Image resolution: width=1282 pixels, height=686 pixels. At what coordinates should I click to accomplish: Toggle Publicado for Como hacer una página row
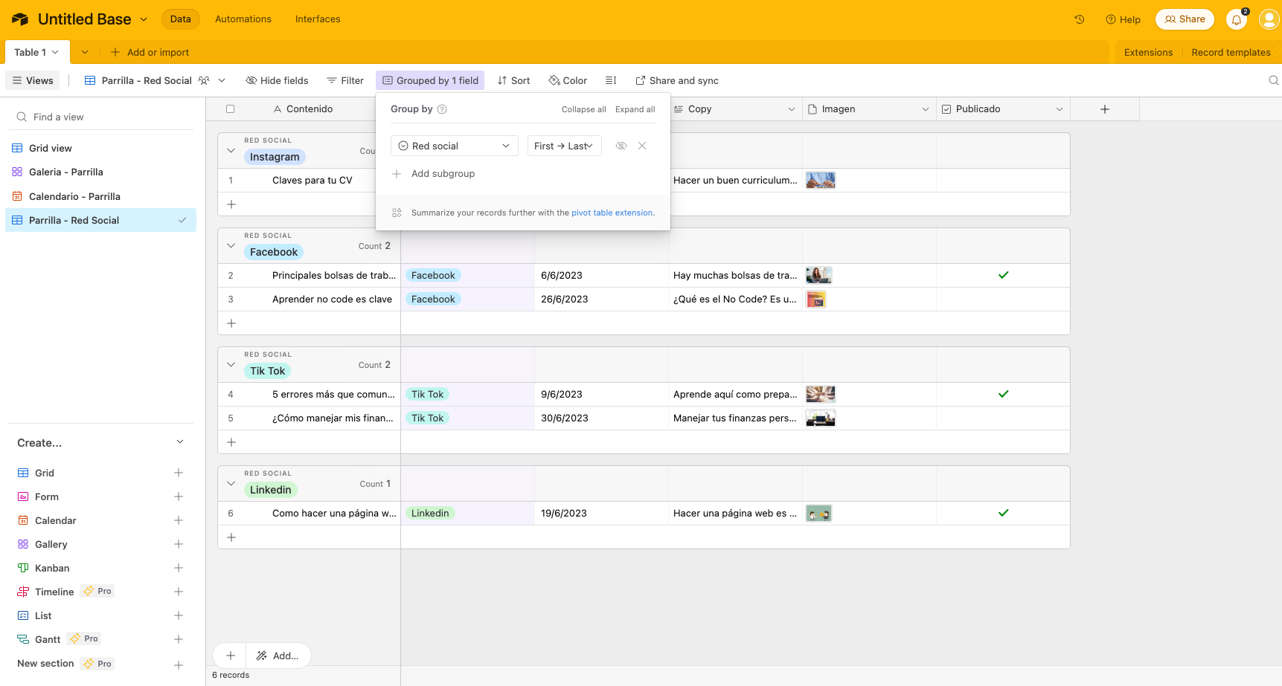[x=1004, y=513]
